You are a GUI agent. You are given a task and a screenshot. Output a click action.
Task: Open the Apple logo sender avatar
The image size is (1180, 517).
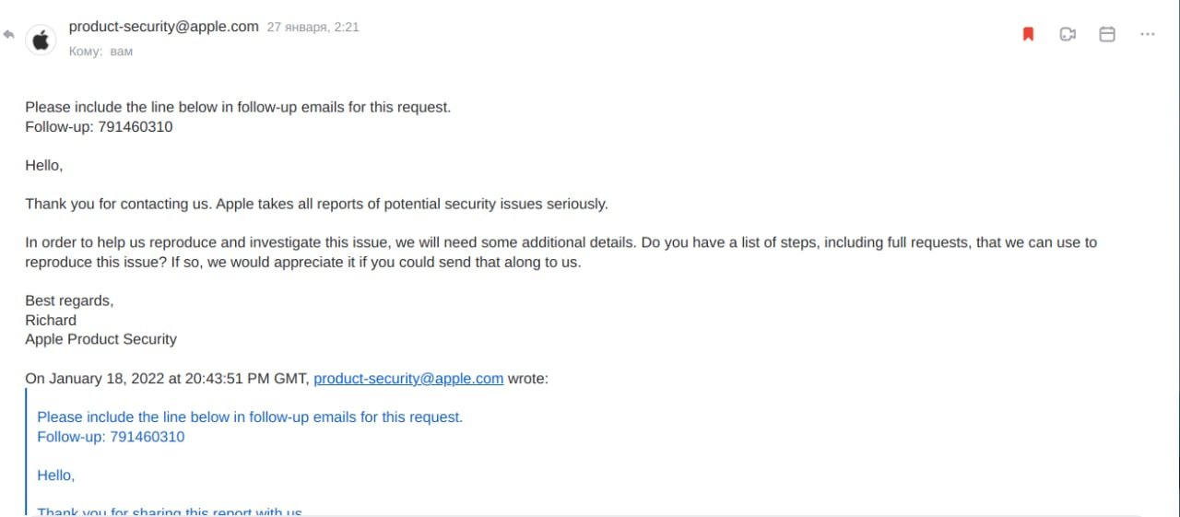pos(41,41)
